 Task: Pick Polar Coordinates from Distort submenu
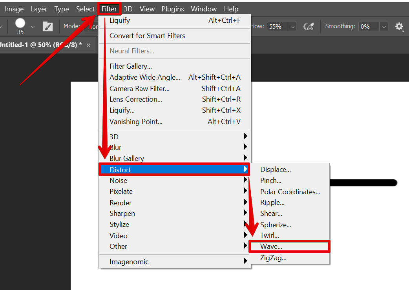coord(290,192)
